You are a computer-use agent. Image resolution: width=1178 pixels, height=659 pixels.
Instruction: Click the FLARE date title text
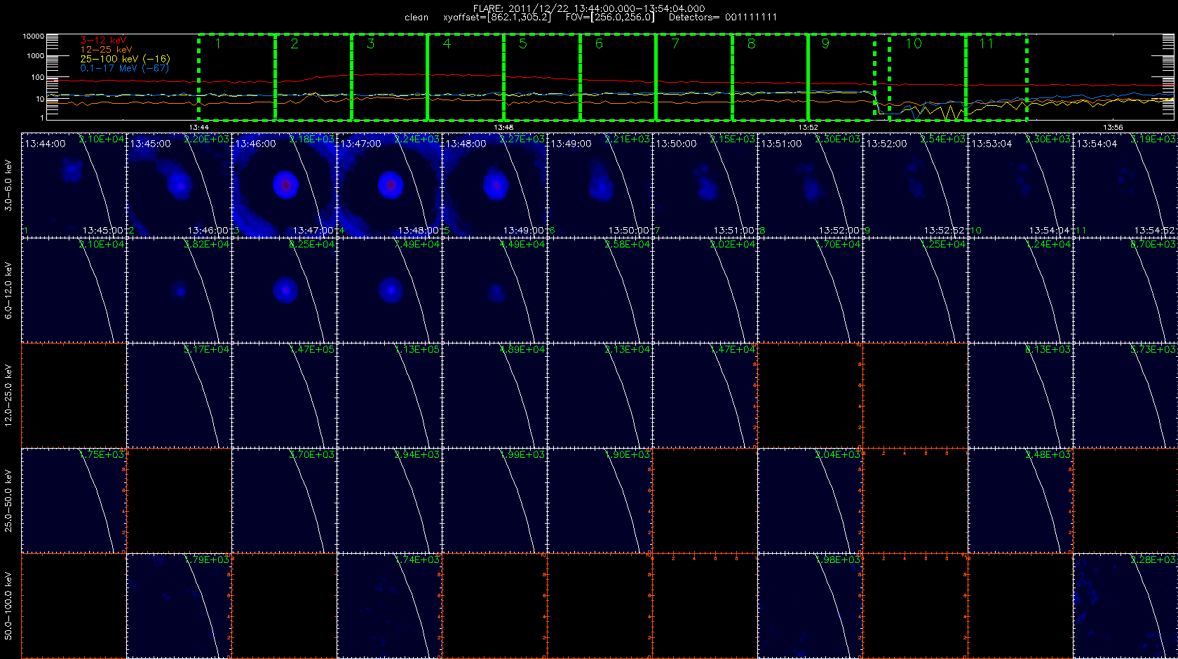pos(589,8)
